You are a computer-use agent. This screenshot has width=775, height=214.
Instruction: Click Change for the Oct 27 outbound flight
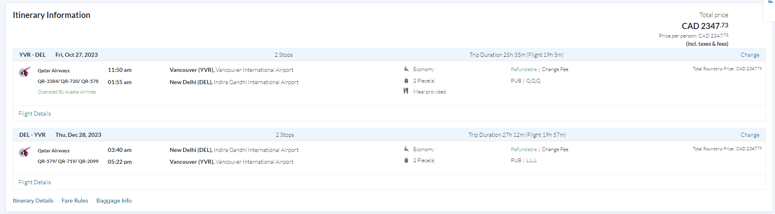pyautogui.click(x=750, y=55)
